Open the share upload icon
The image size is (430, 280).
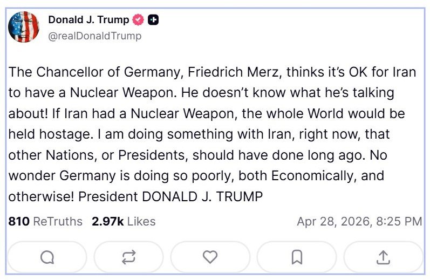pos(383,257)
